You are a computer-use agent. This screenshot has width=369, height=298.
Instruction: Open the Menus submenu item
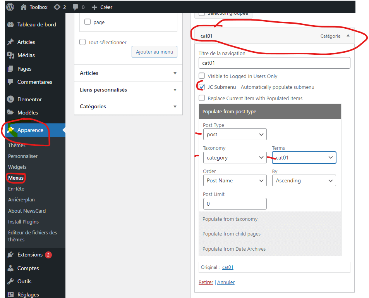(x=16, y=178)
